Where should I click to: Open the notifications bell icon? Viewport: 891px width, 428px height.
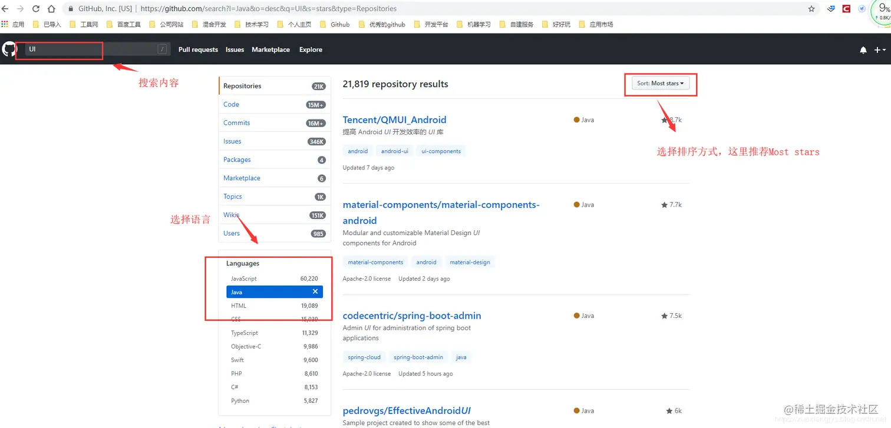pyautogui.click(x=863, y=50)
